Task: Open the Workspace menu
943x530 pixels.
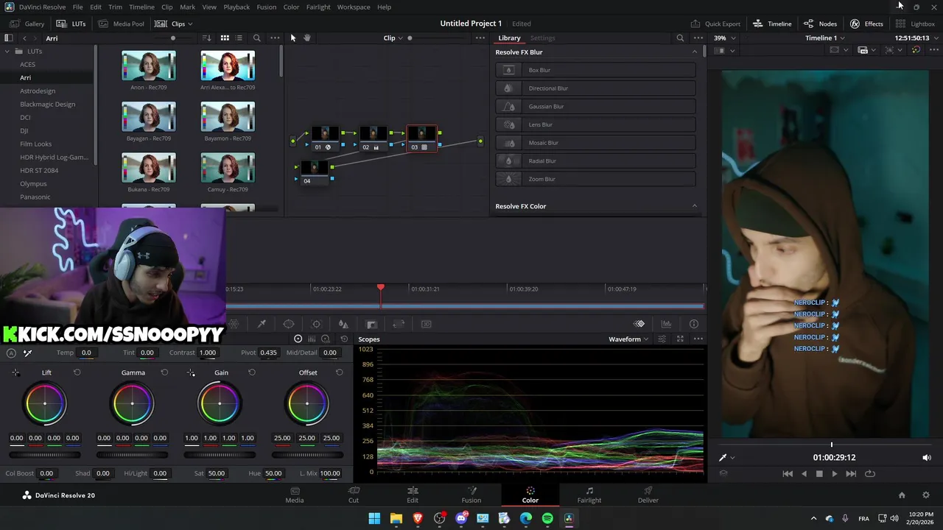Action: (354, 7)
